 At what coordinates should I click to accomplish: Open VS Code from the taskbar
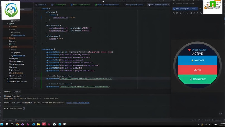[33, 124]
